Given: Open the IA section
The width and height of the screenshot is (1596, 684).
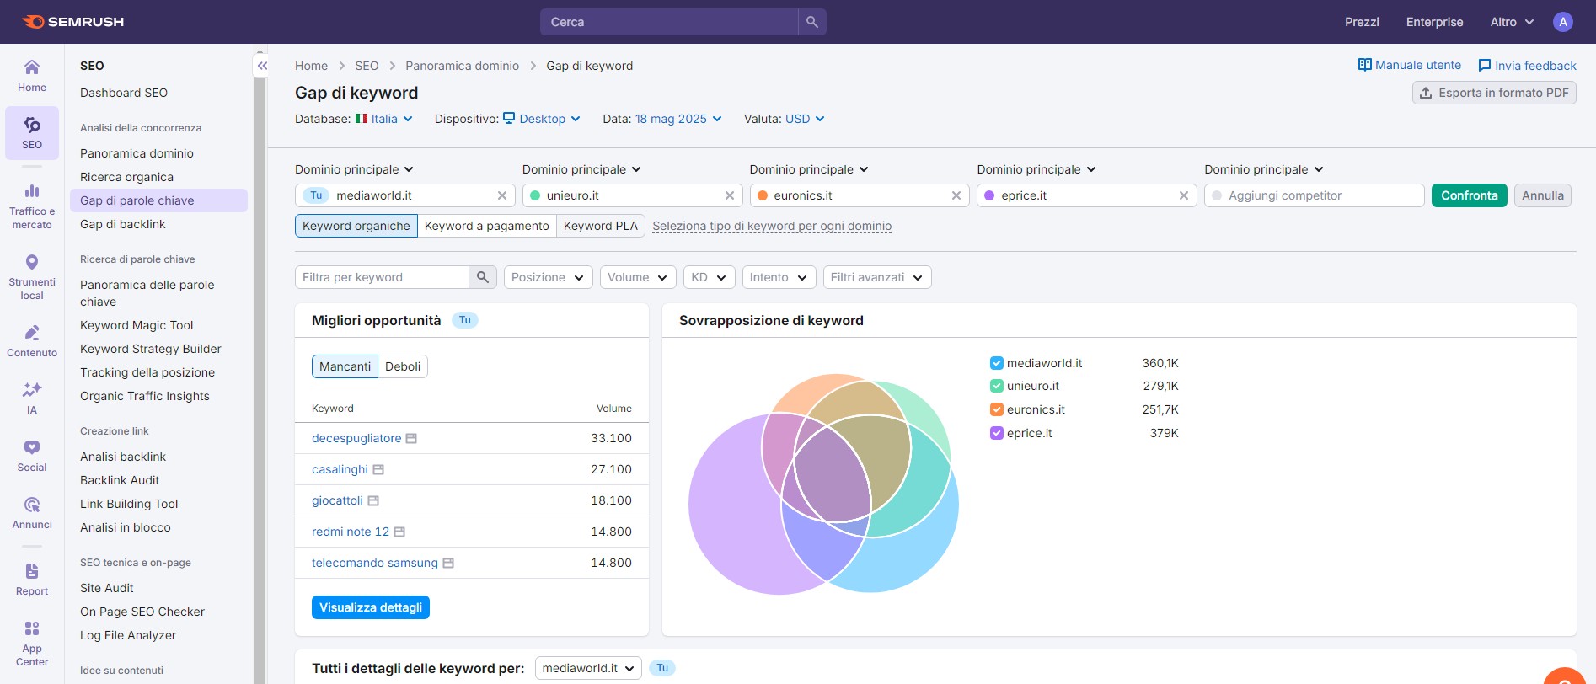Looking at the screenshot, I should point(32,398).
